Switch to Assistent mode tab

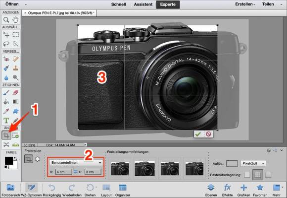[143, 4]
